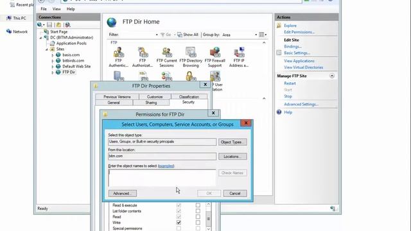The height and width of the screenshot is (231, 411).
Task: Collapse the FTP group chevron
Action: point(264,42)
